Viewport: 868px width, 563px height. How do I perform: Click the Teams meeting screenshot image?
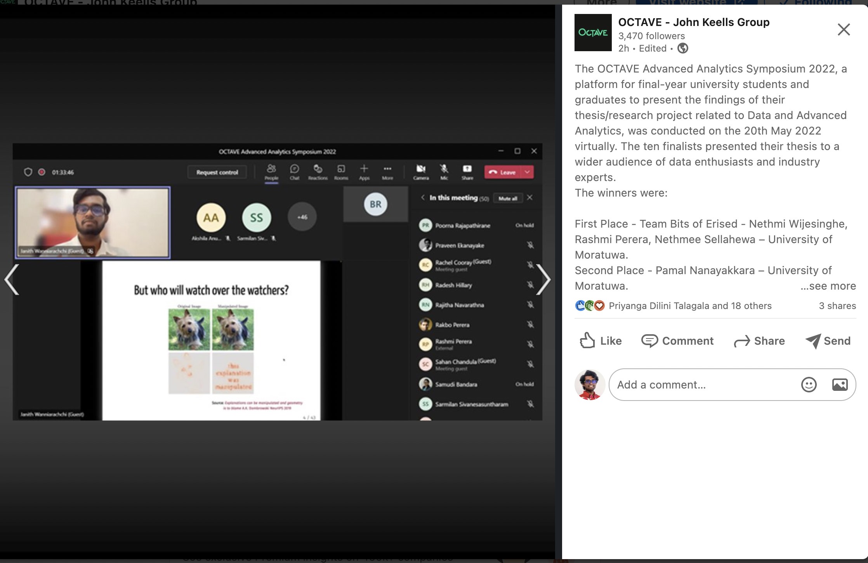(277, 282)
